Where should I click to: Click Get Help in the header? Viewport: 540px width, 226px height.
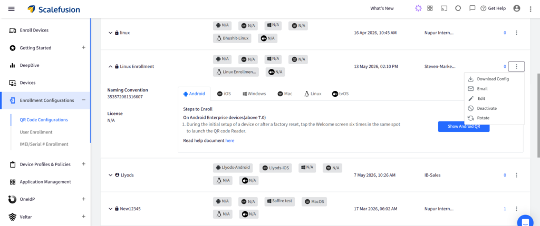tap(493, 8)
